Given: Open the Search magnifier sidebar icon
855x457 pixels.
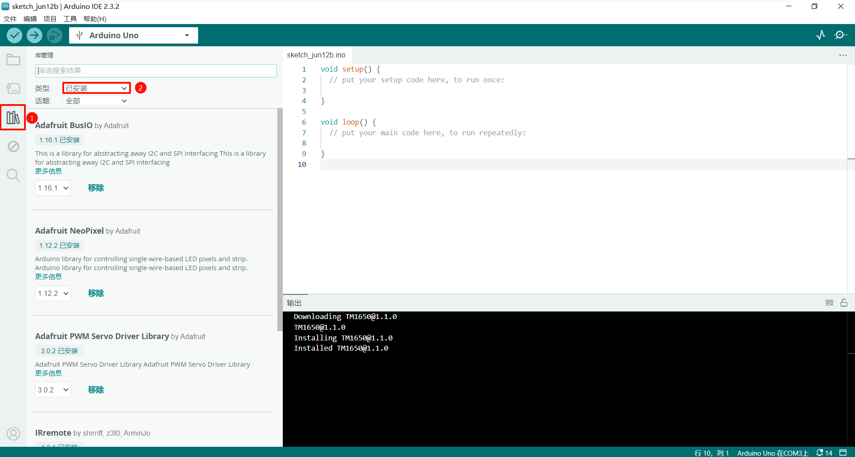Looking at the screenshot, I should tap(13, 175).
